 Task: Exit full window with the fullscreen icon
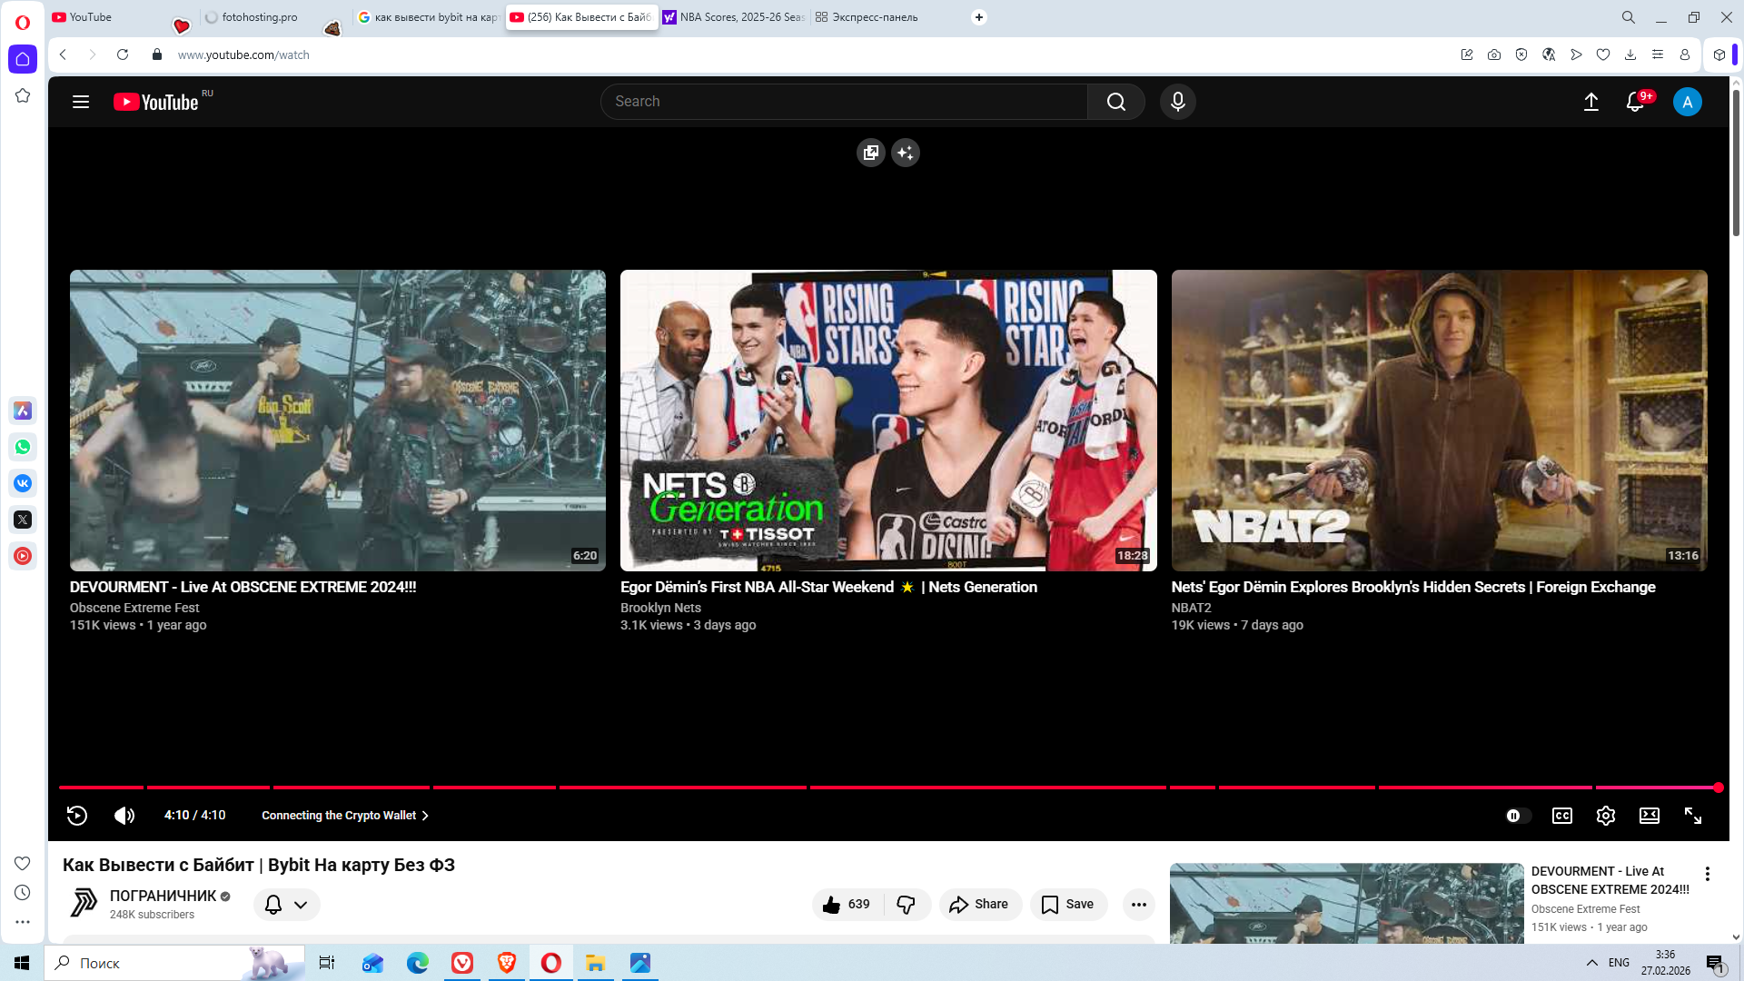(x=1692, y=816)
